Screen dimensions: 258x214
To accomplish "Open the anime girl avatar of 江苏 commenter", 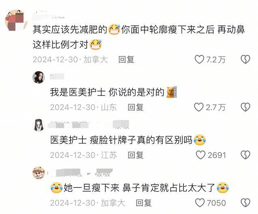I will (x=39, y=125).
